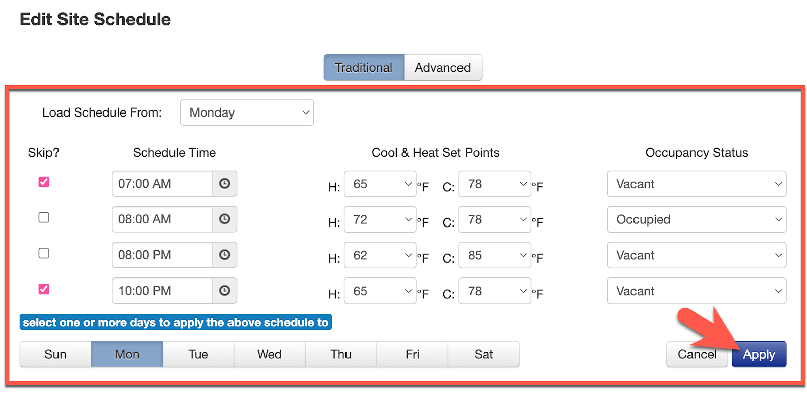The width and height of the screenshot is (807, 395).
Task: Open time picker for 08:00 AM row
Action: click(x=224, y=219)
